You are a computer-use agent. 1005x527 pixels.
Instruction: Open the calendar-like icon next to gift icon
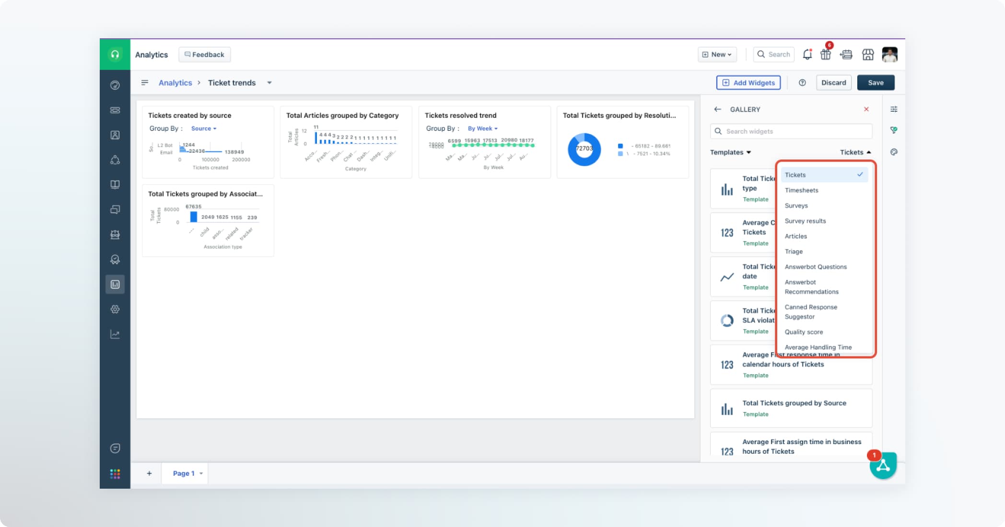click(846, 55)
